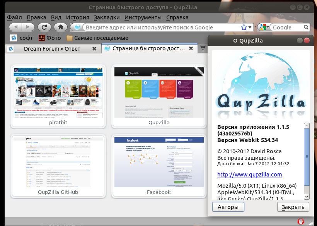The height and width of the screenshot is (226, 317).
Task: Open the QupZilla GitHub speed dial thumbnail
Action: [58, 162]
